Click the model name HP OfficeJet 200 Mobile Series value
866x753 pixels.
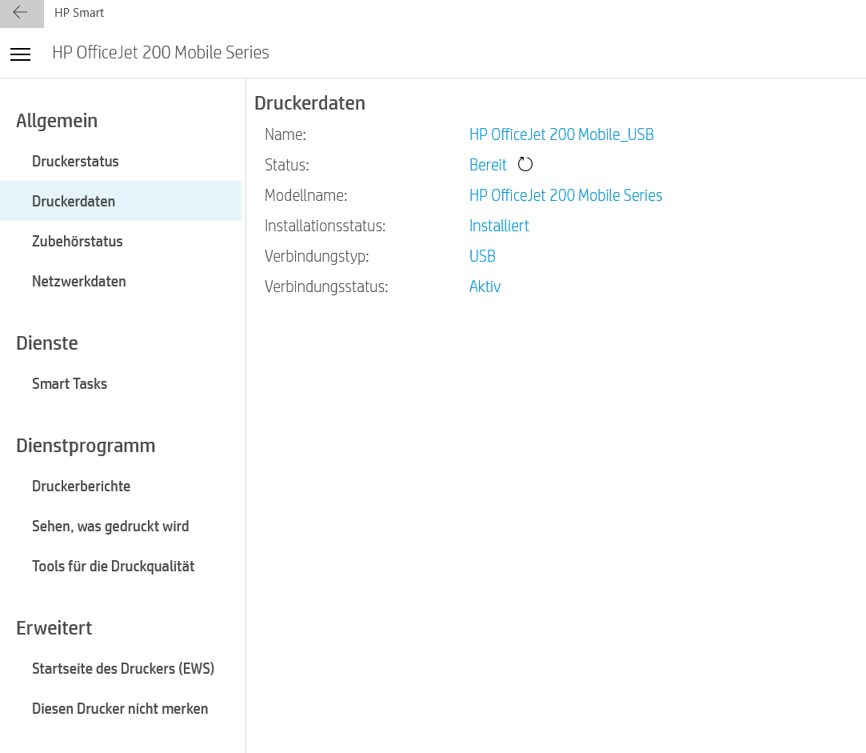tap(565, 195)
